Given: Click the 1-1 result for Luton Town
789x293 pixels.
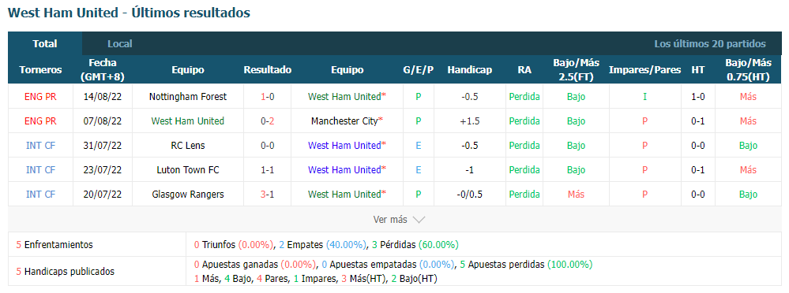Looking at the screenshot, I should [x=267, y=170].
